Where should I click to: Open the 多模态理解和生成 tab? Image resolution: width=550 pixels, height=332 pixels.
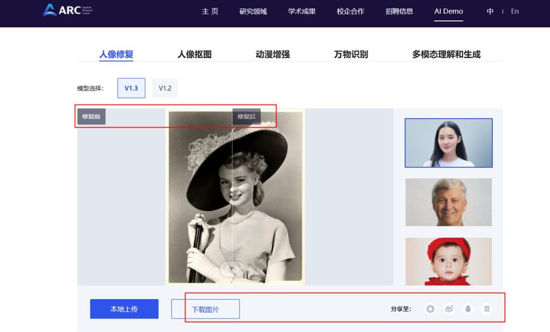click(446, 54)
